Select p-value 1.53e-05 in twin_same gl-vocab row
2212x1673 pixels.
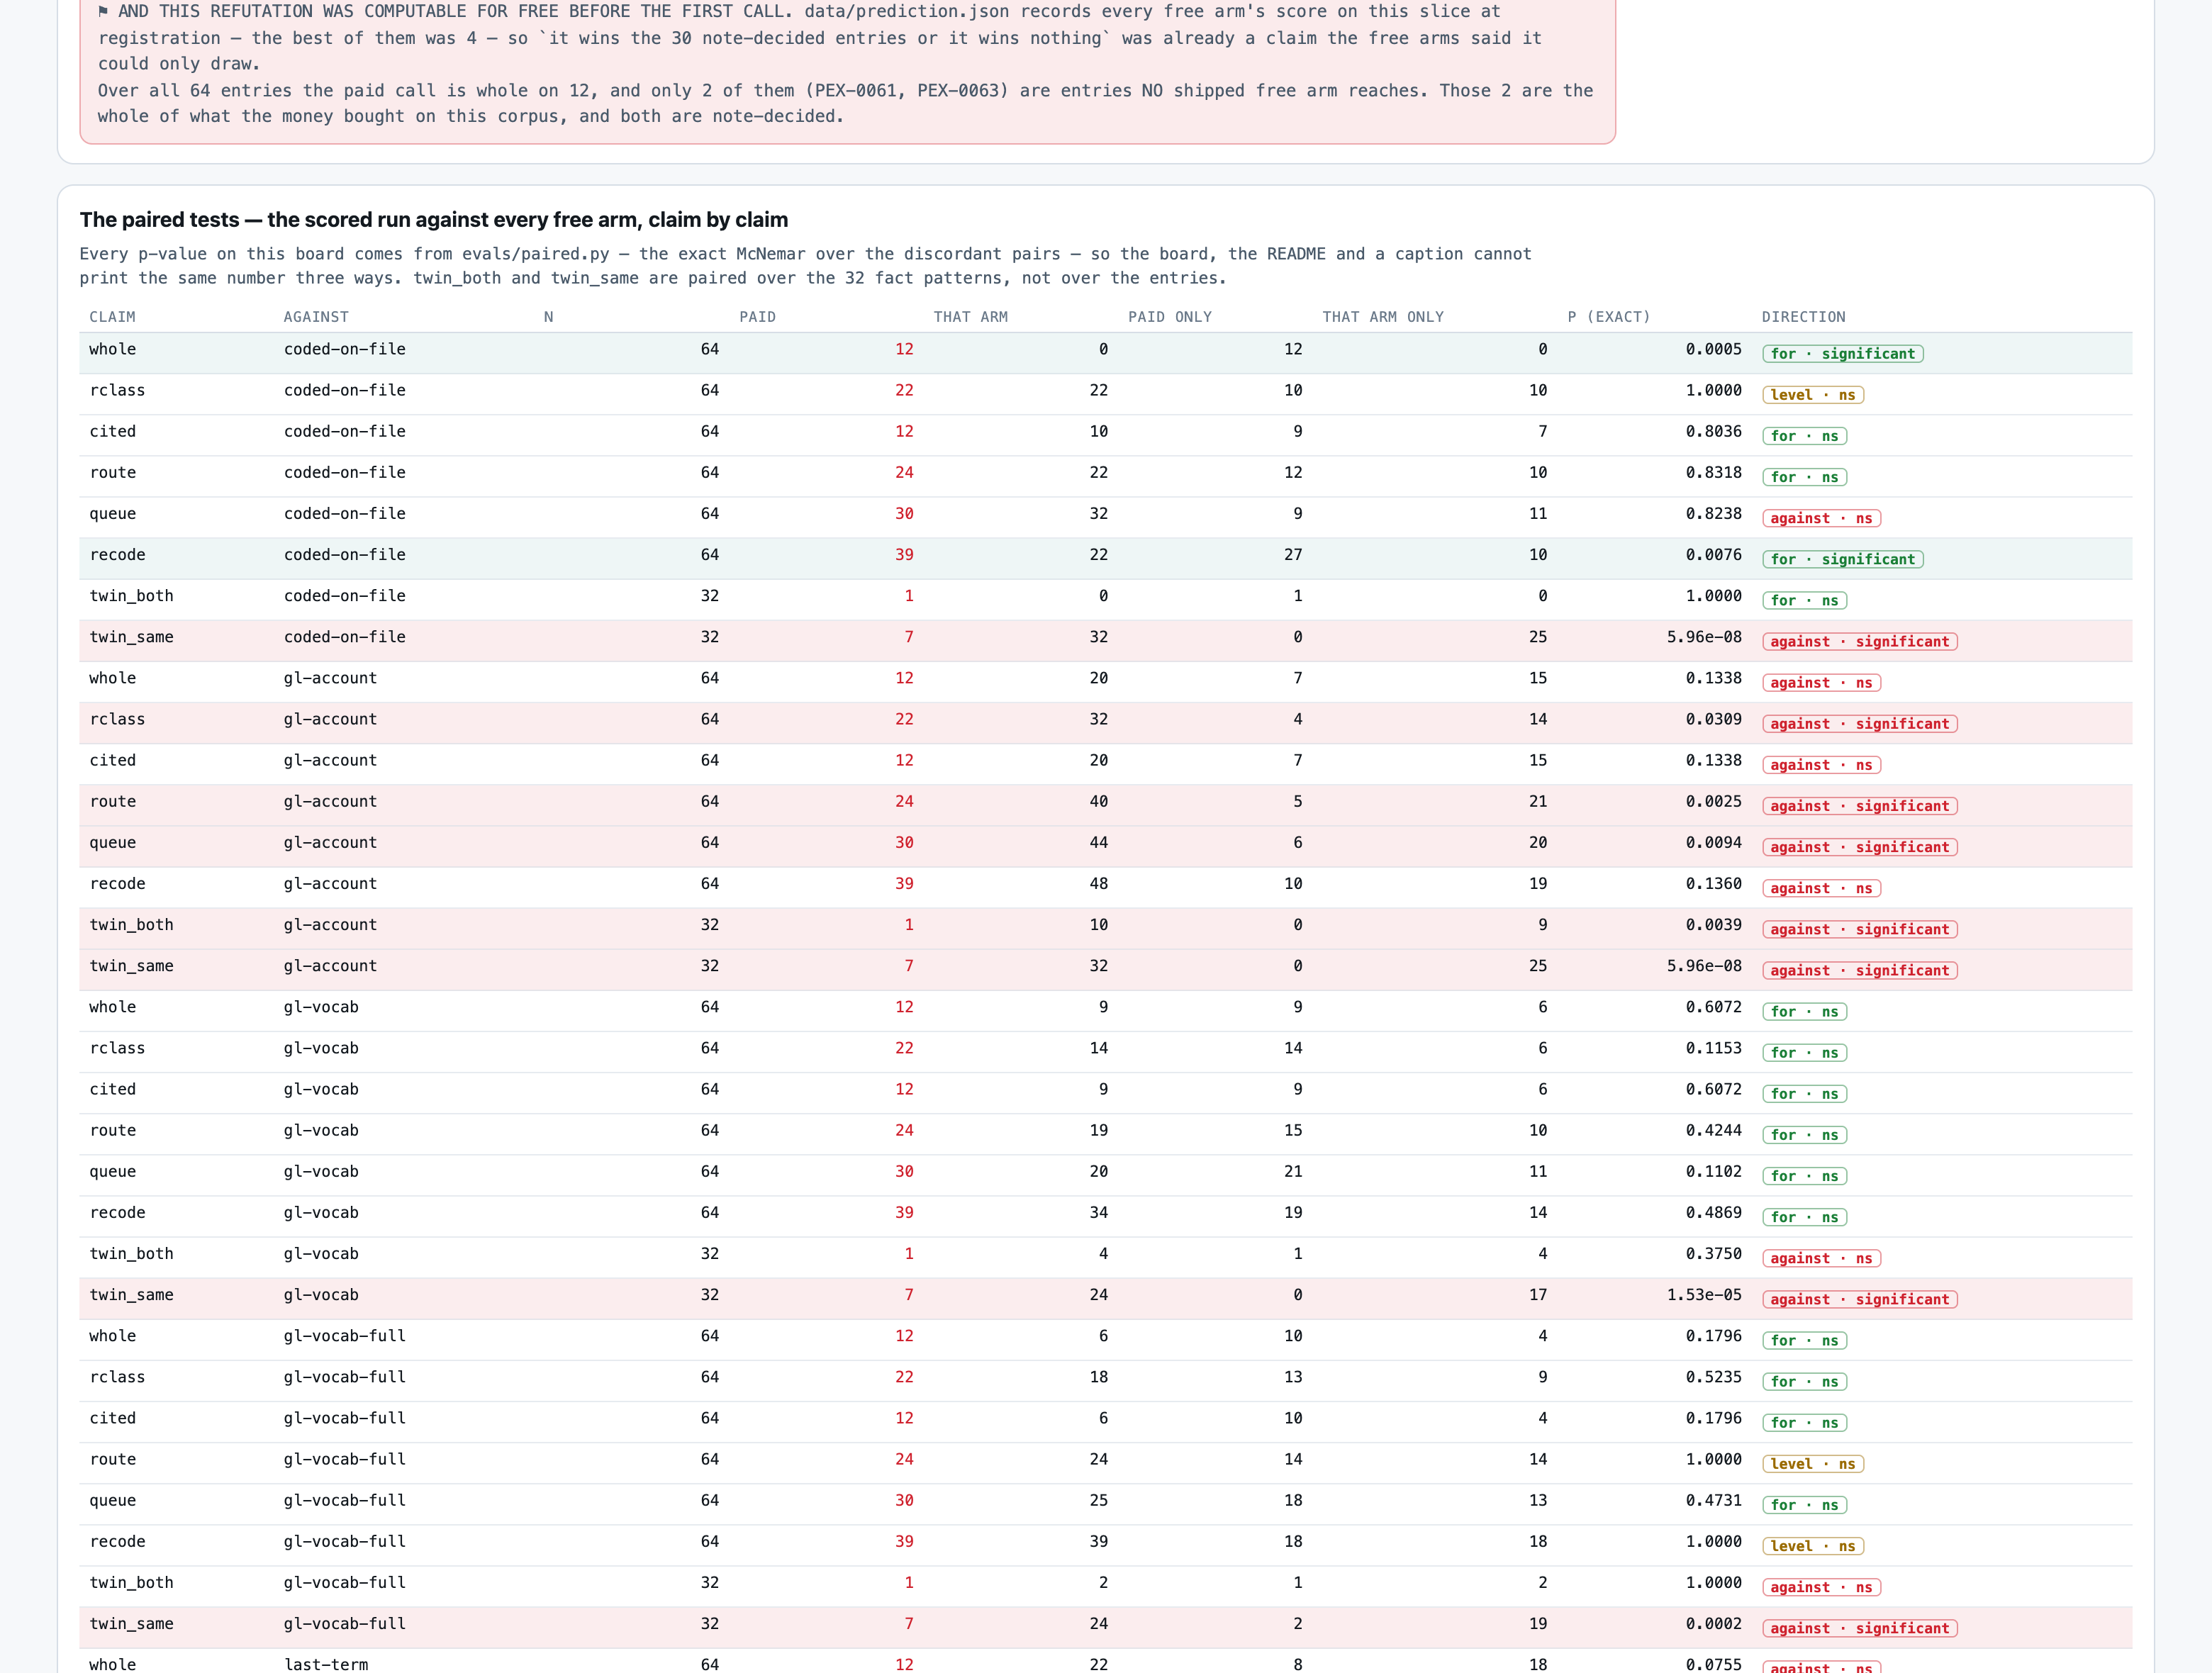1703,1295
